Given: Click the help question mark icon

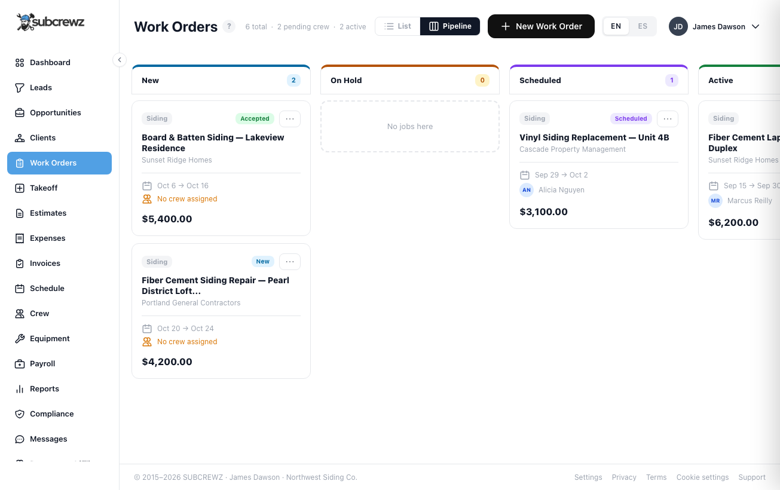Looking at the screenshot, I should tap(229, 26).
